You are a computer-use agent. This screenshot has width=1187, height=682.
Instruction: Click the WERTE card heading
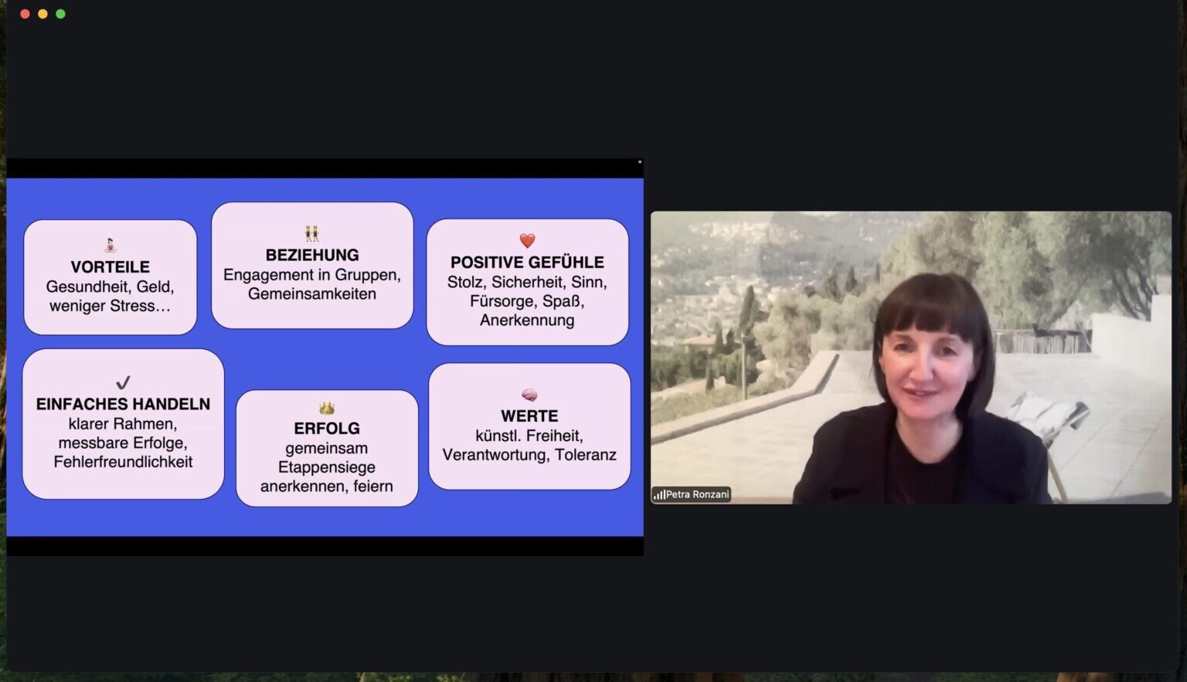coord(529,416)
